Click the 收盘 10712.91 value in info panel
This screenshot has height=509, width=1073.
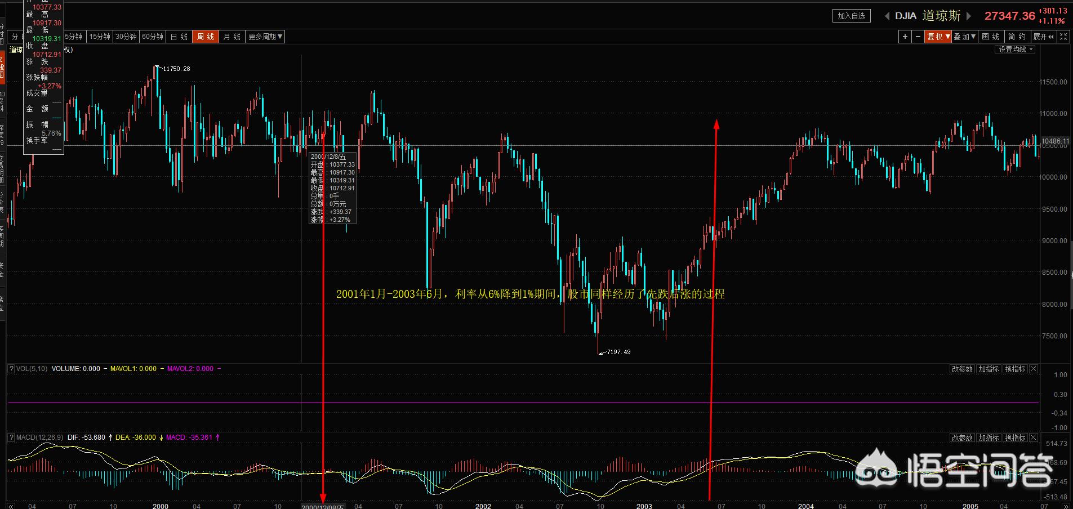click(47, 55)
